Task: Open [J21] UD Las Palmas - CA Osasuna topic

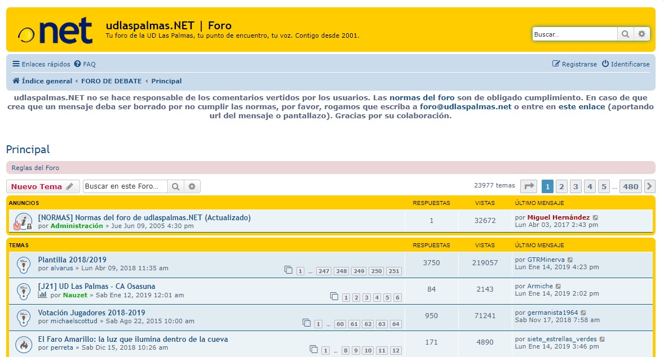Action: click(96, 287)
